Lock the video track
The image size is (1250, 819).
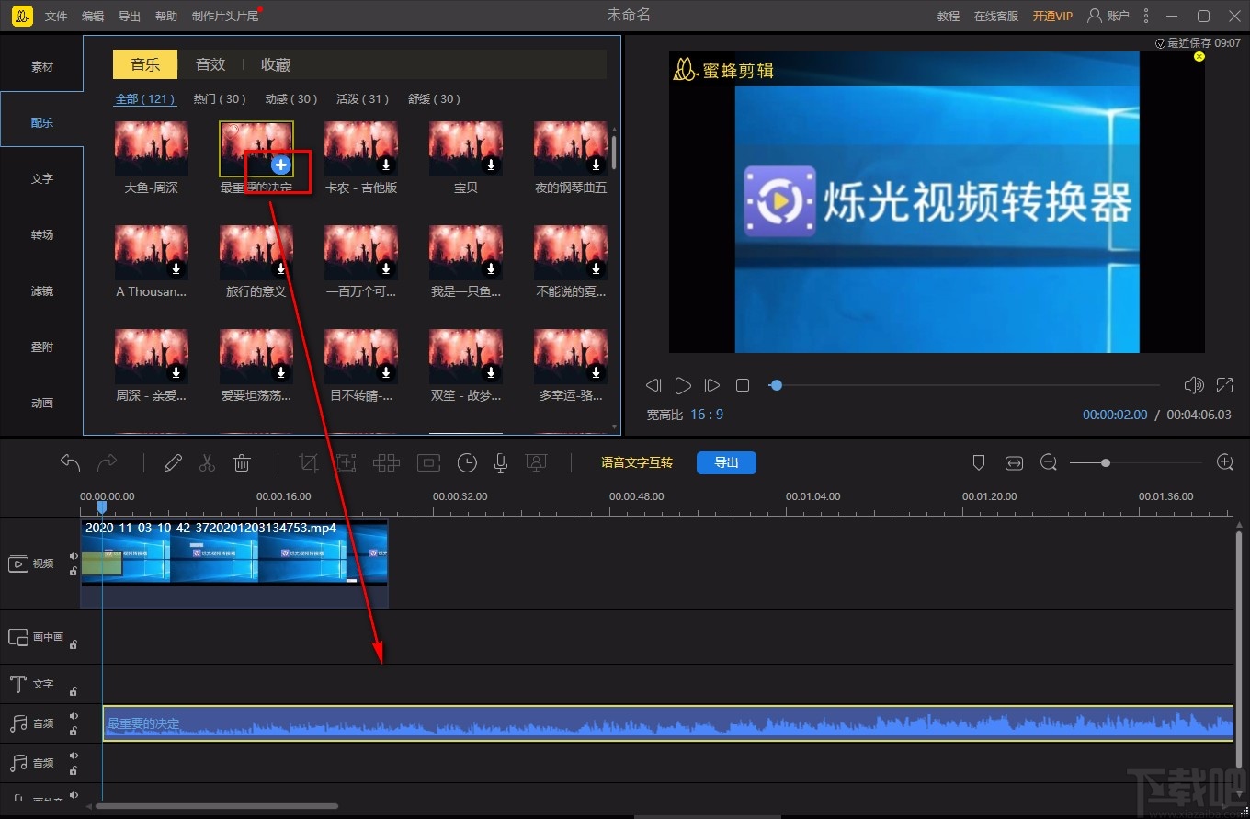point(74,571)
